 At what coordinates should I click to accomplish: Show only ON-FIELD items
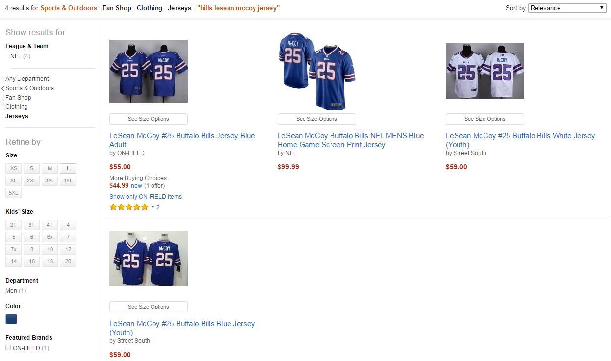point(146,196)
